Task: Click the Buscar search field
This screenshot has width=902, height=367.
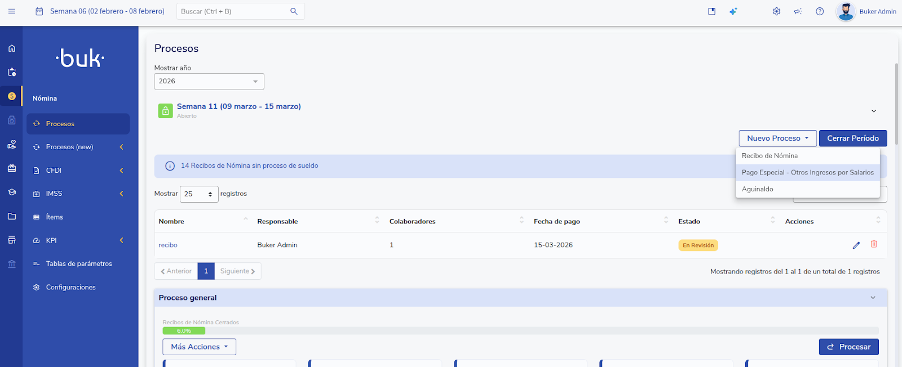Action: pyautogui.click(x=234, y=11)
